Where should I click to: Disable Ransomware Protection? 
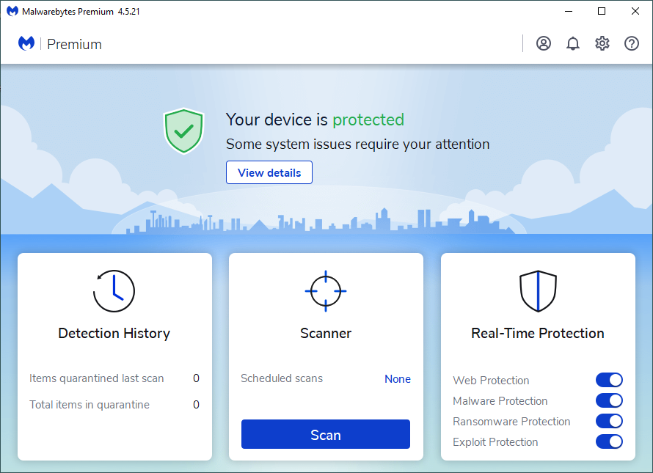609,421
